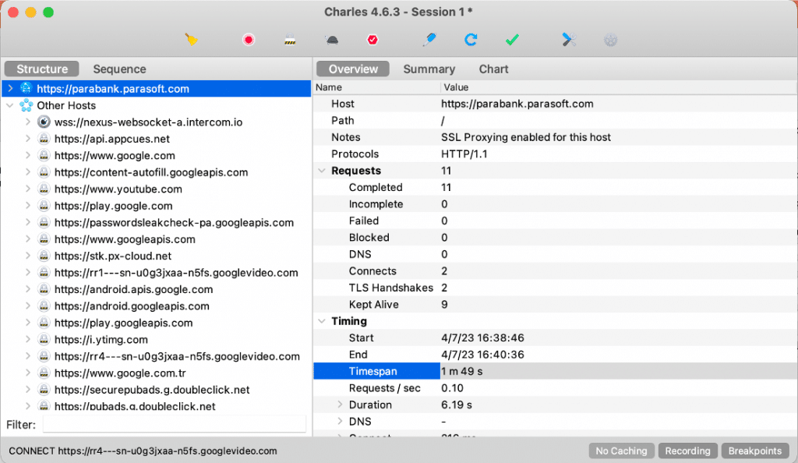Viewport: 798px width, 463px height.
Task: Toggle breakpoints using red hexagon icon
Action: [x=373, y=39]
